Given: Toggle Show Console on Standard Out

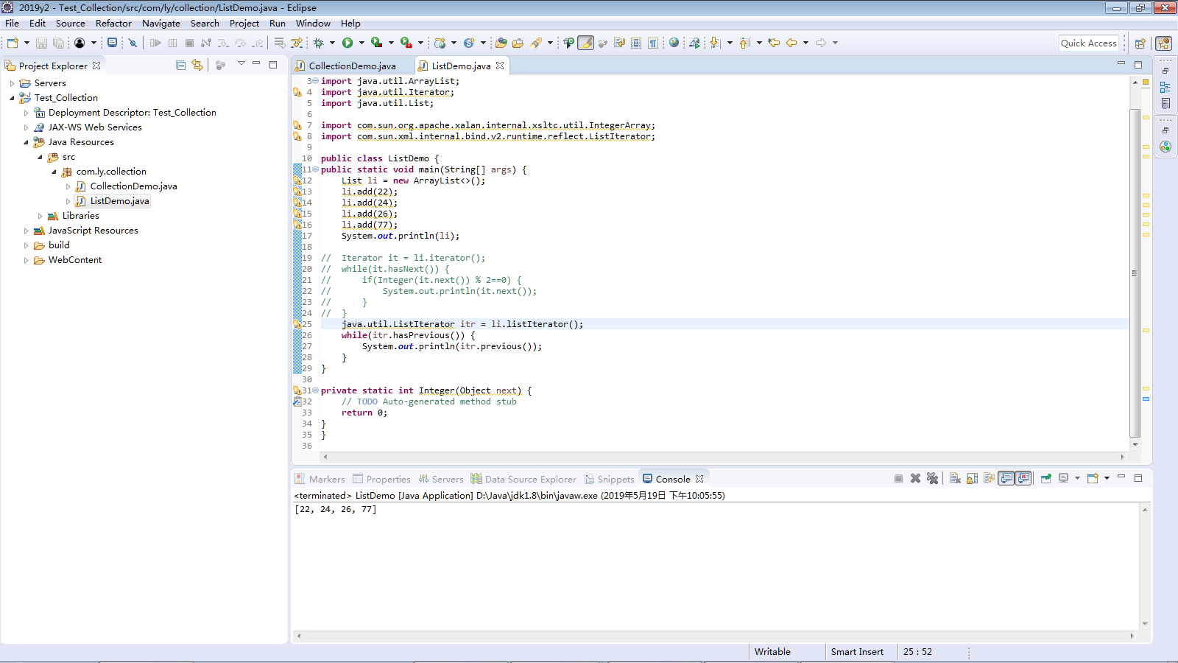Looking at the screenshot, I should click(1006, 478).
